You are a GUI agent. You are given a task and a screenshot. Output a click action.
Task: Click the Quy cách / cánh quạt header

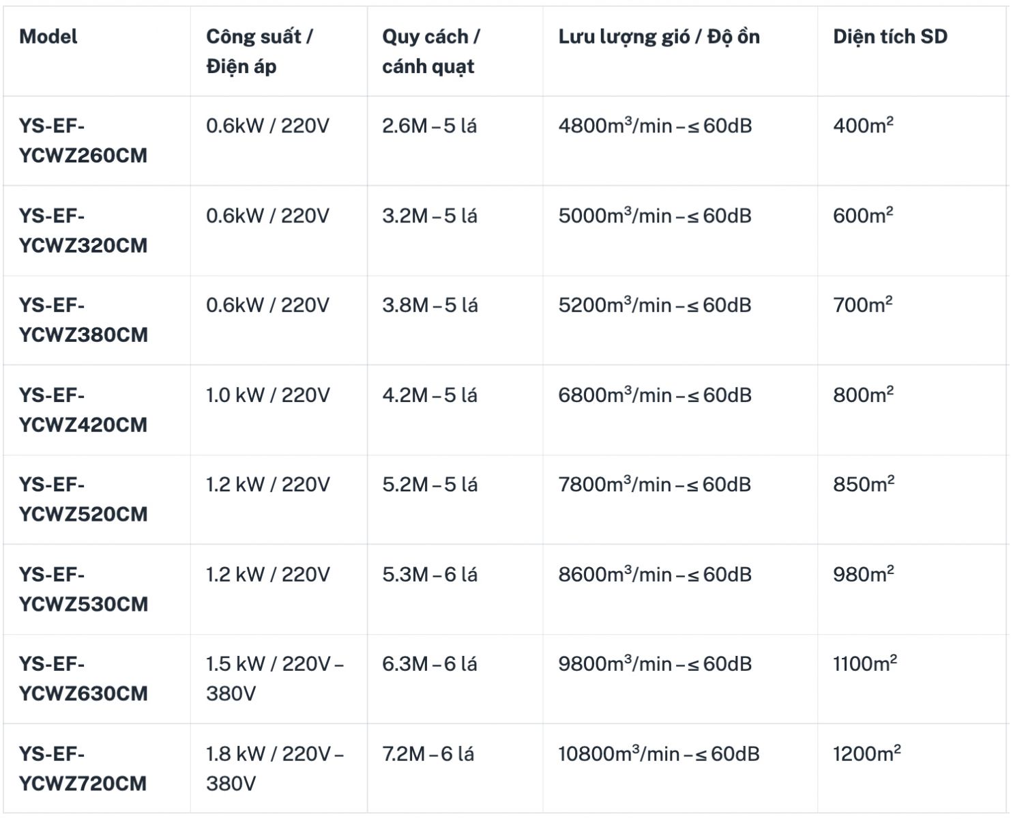pyautogui.click(x=430, y=51)
